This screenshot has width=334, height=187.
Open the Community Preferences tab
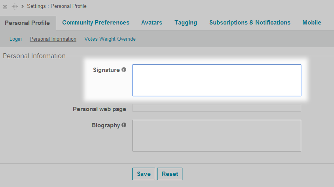tap(96, 23)
